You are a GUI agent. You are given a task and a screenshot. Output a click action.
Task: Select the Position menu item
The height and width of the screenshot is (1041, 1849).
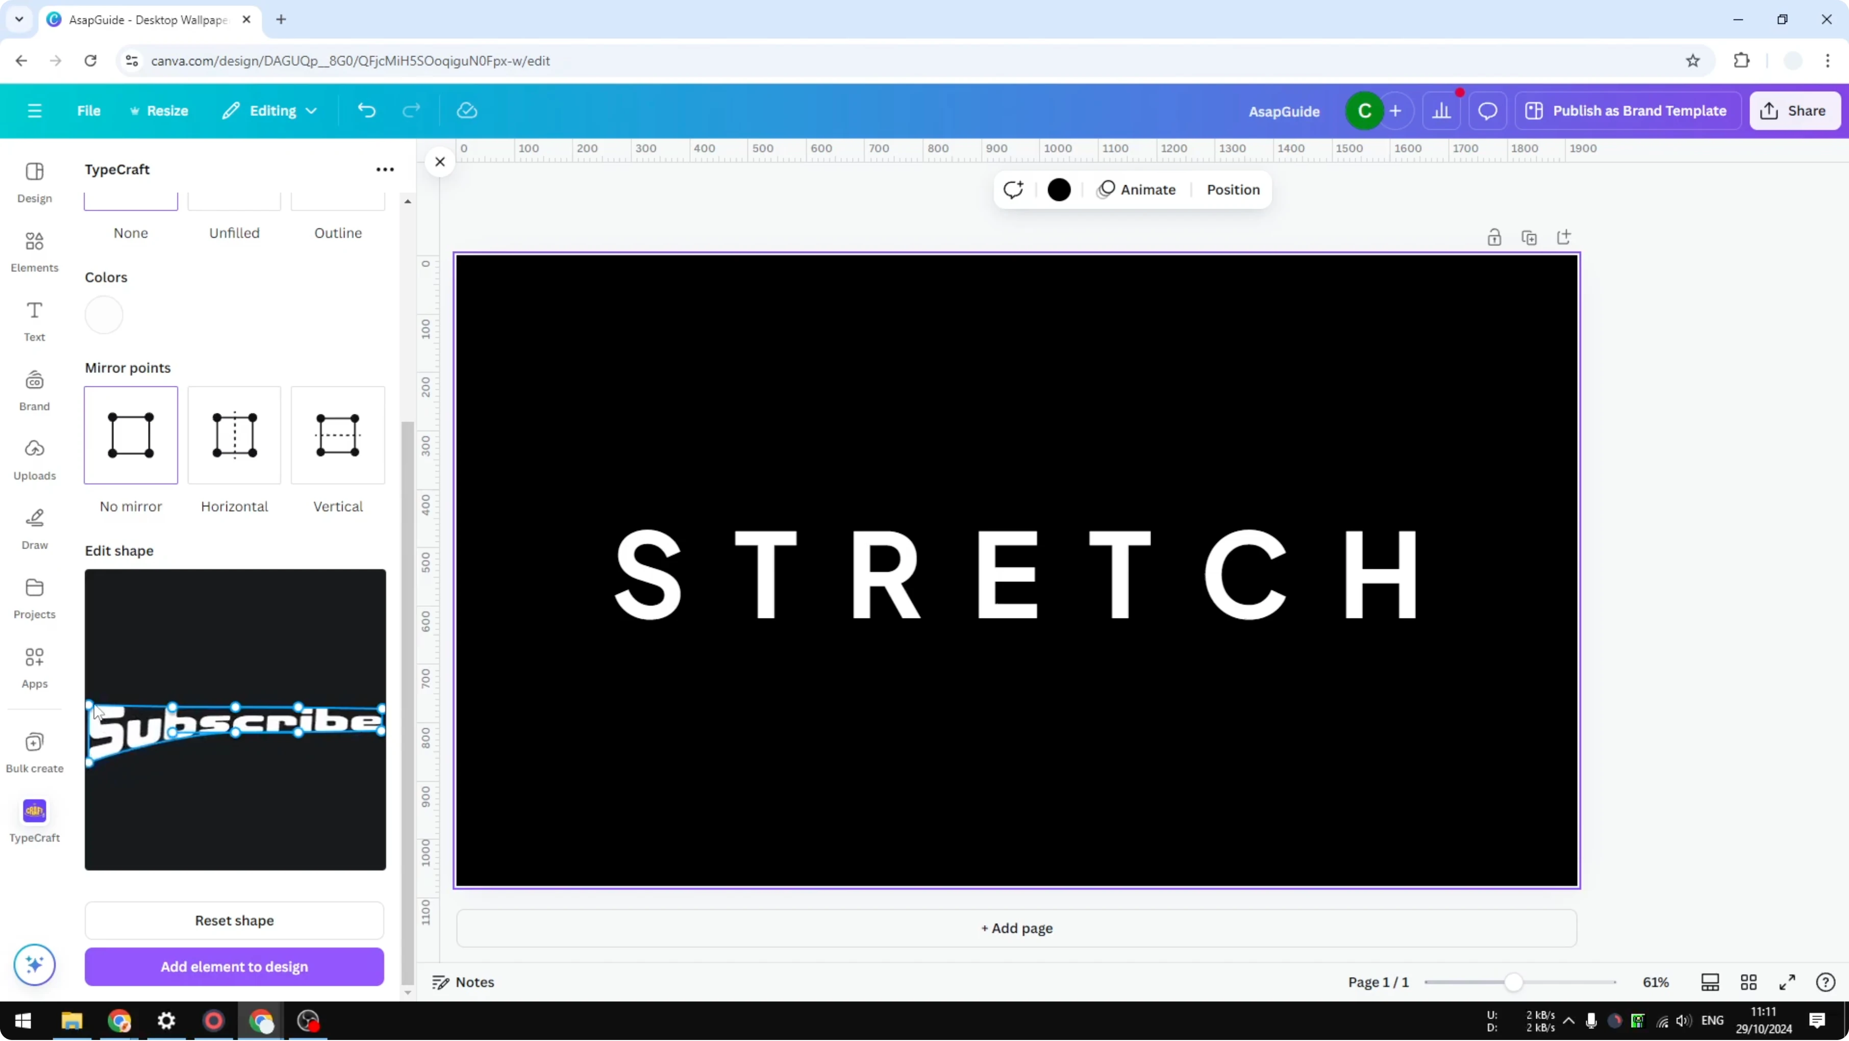click(1233, 189)
